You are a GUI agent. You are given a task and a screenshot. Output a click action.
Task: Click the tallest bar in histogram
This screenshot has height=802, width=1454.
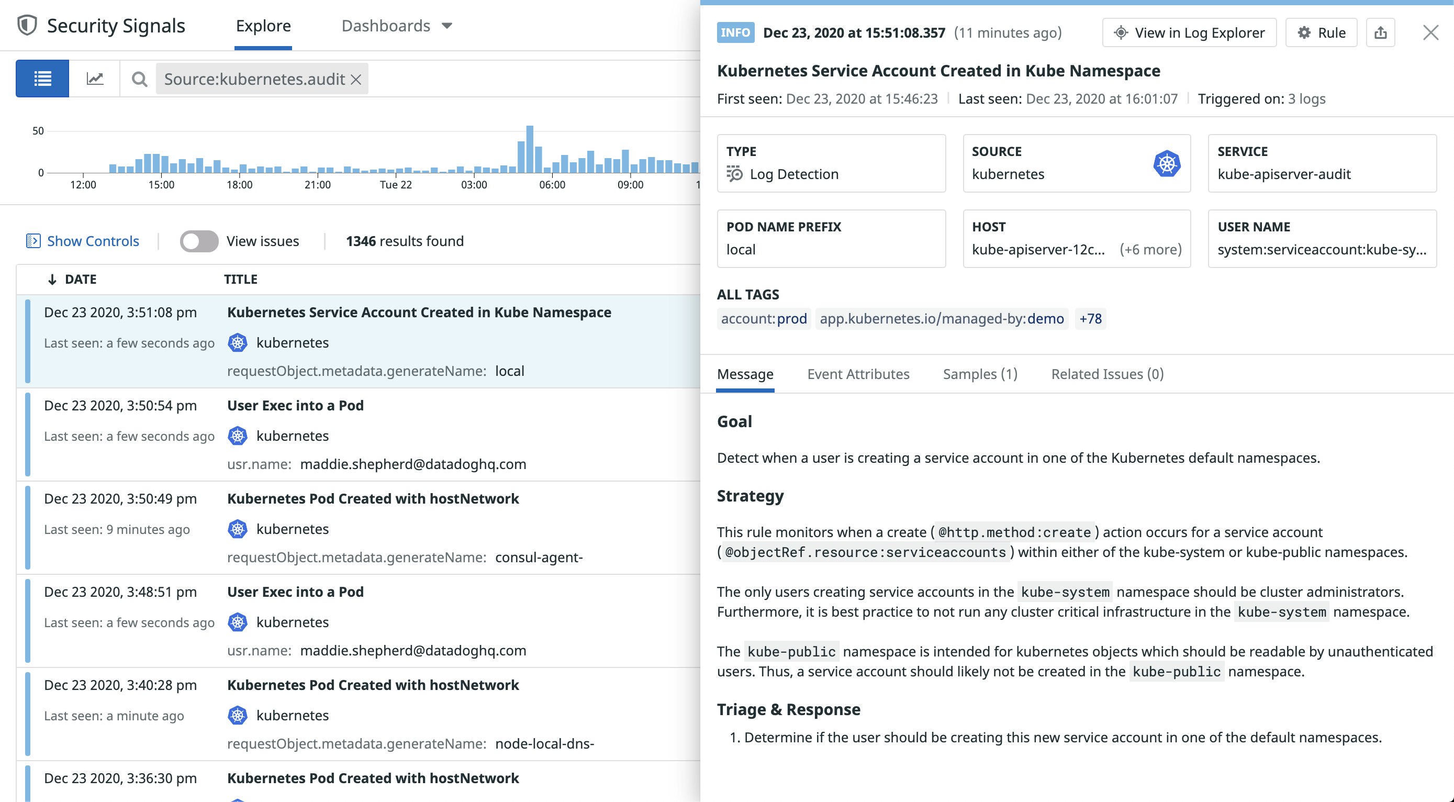(530, 150)
